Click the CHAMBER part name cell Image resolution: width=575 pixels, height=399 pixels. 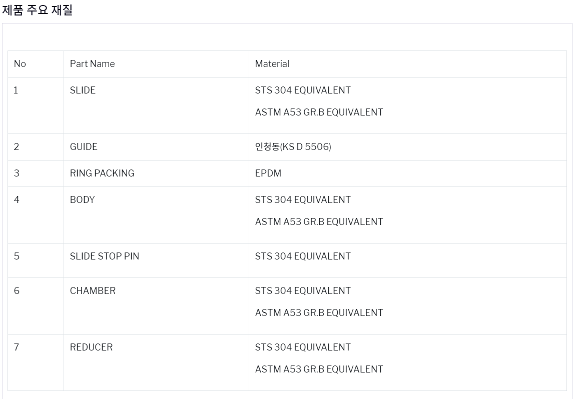(x=156, y=306)
